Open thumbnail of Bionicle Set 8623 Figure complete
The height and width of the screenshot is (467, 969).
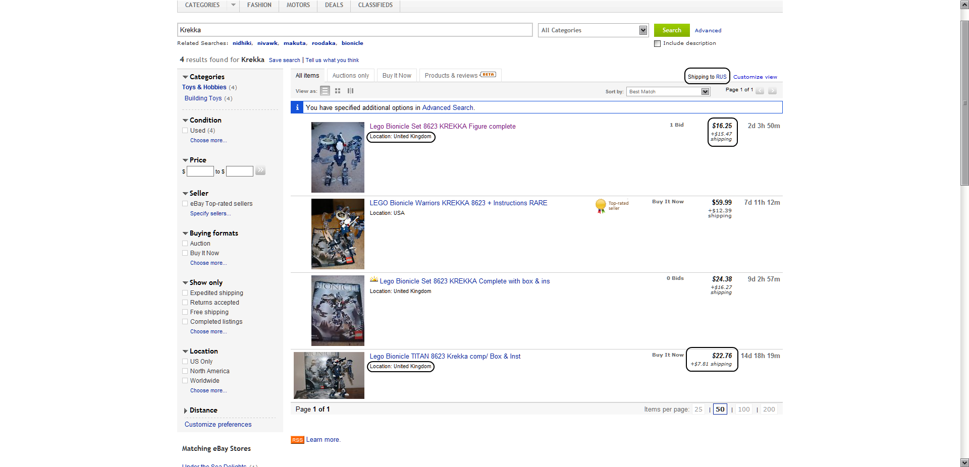coord(338,157)
